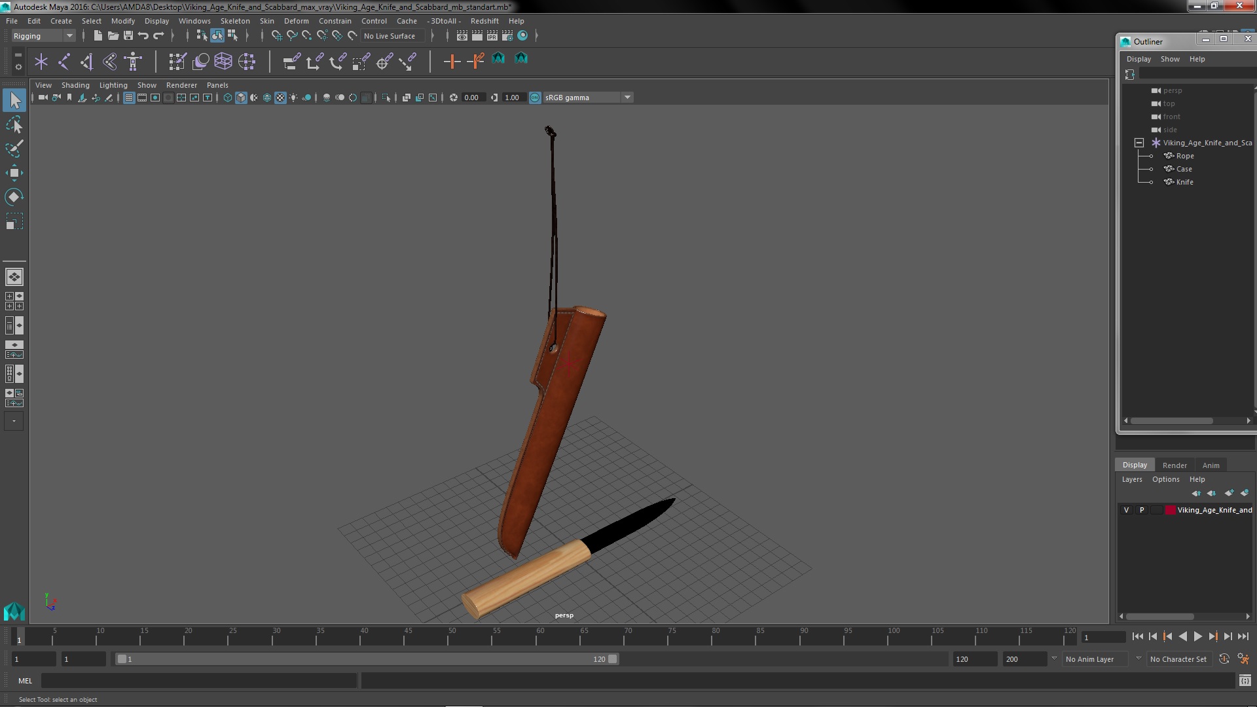1257x707 pixels.
Task: Click the red layer color swatch
Action: coord(1170,510)
